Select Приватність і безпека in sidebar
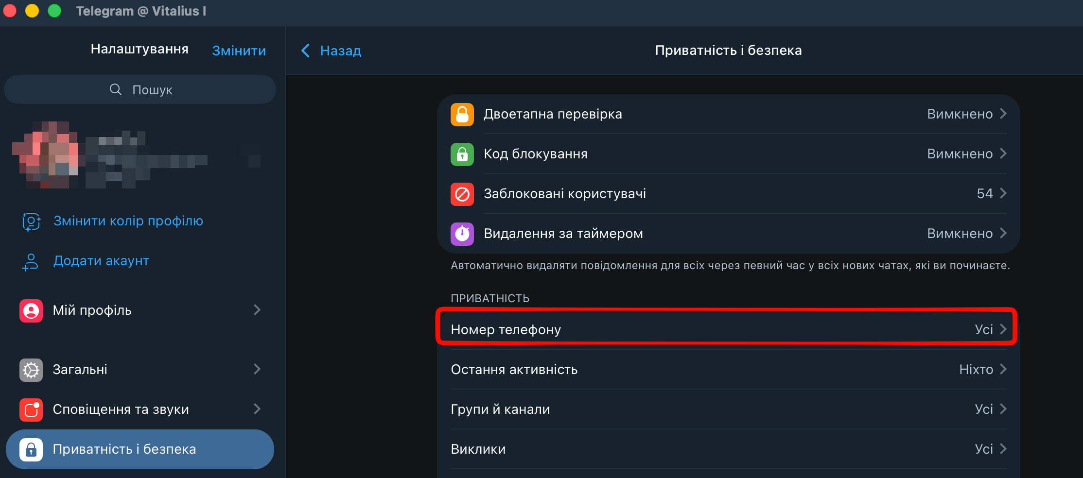This screenshot has width=1083, height=478. [140, 449]
